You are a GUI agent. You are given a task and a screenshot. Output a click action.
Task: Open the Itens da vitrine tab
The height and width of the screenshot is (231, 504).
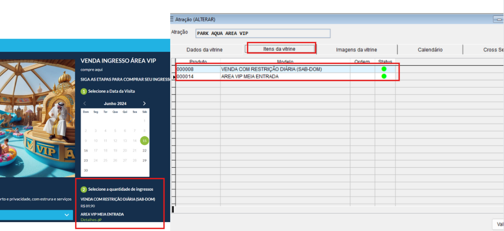279,49
